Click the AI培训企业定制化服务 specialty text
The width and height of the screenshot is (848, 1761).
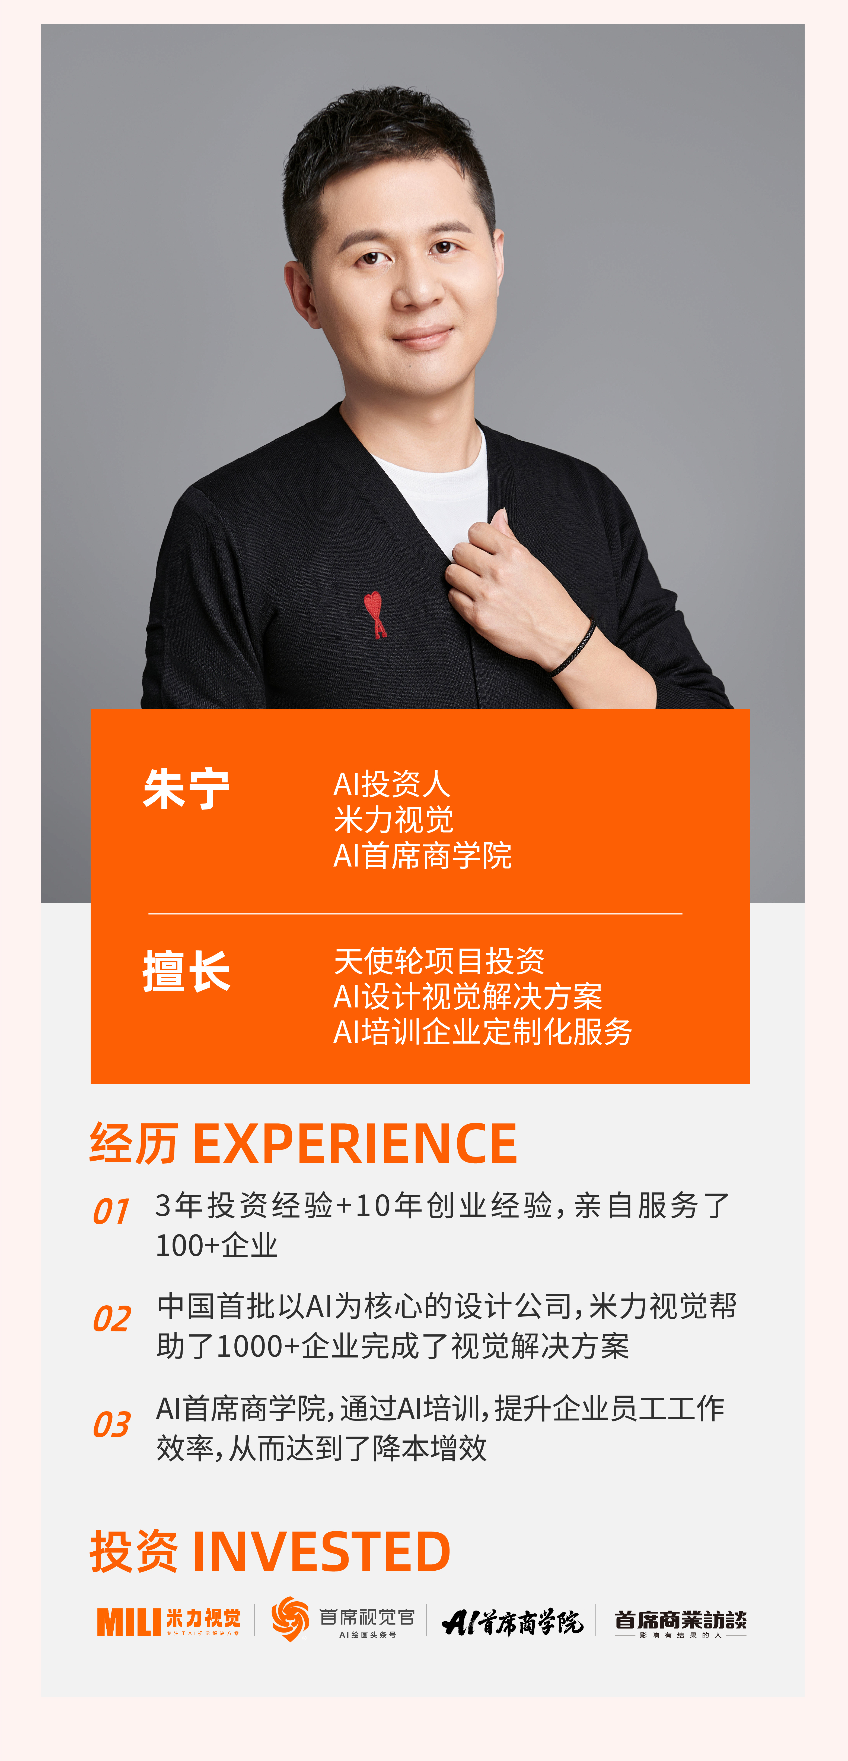click(483, 1032)
